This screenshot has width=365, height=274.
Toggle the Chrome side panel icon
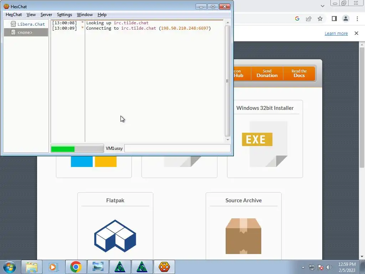coord(334,19)
